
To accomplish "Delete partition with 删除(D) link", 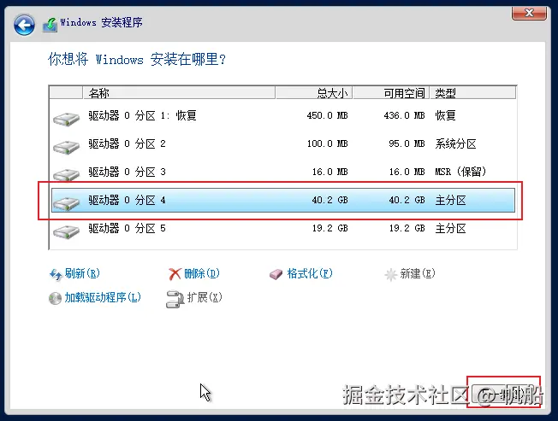I will coord(202,273).
